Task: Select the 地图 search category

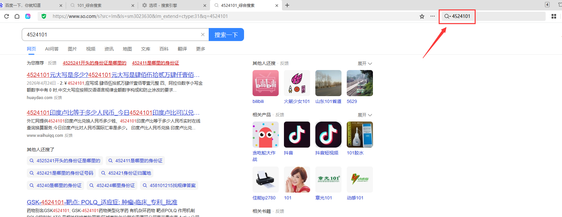Action: click(127, 49)
